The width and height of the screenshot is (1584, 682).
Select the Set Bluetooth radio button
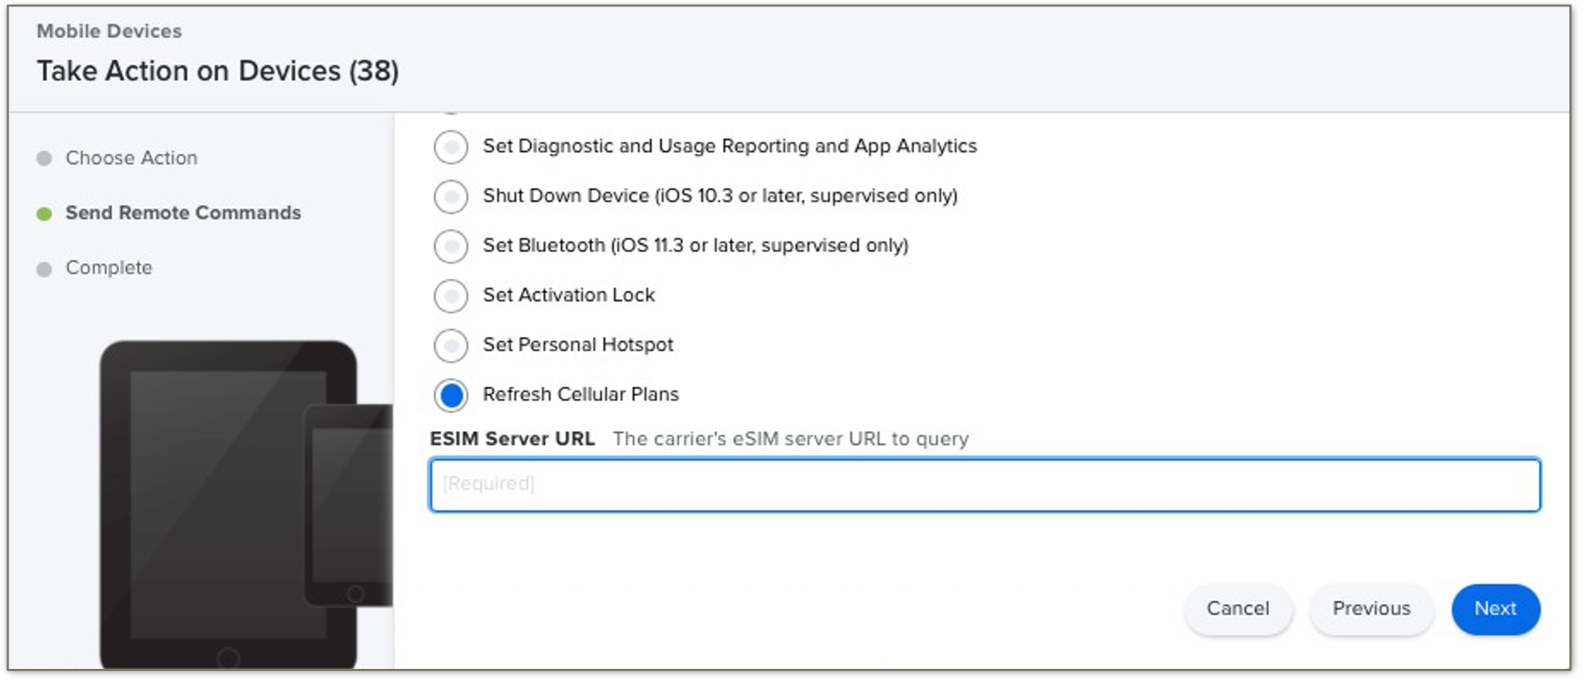pos(451,246)
